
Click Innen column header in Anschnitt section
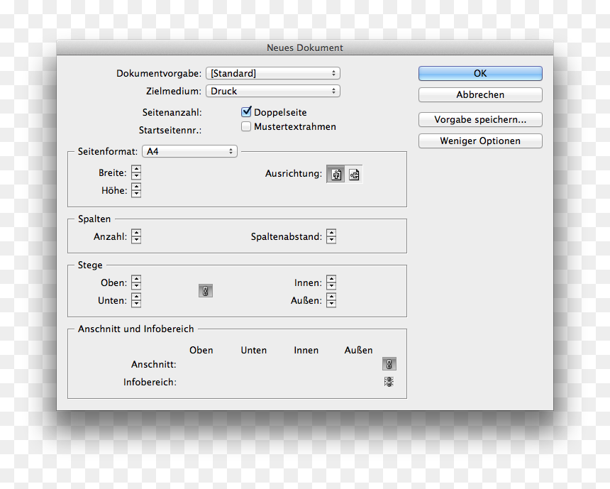point(306,351)
